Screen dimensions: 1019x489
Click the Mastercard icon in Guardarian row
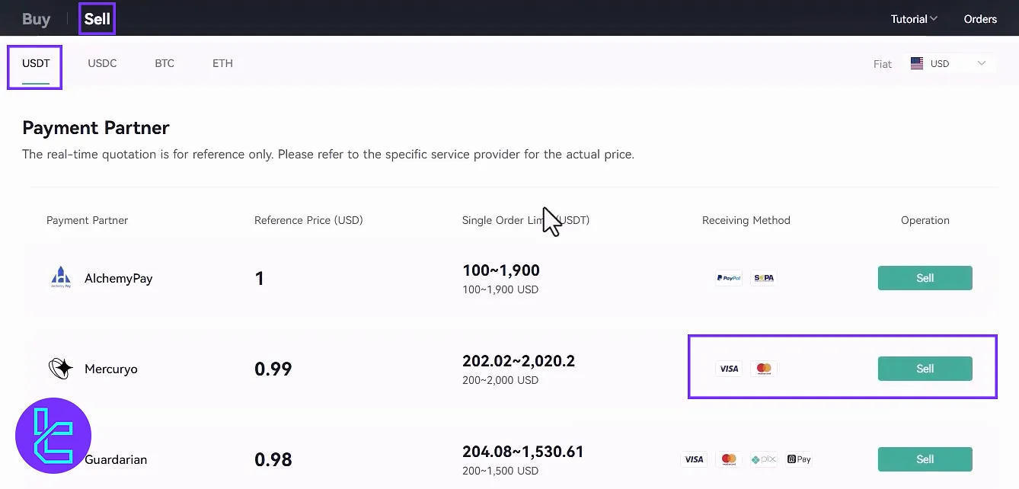coord(729,459)
